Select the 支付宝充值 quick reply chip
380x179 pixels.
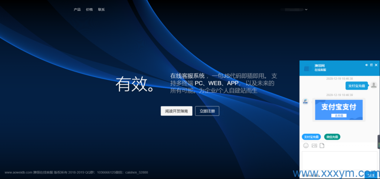click(x=311, y=137)
